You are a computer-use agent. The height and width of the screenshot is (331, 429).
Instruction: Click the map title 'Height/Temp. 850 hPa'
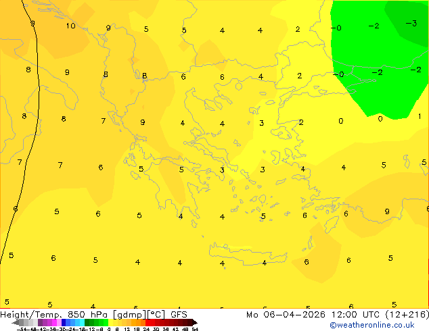coord(53,315)
